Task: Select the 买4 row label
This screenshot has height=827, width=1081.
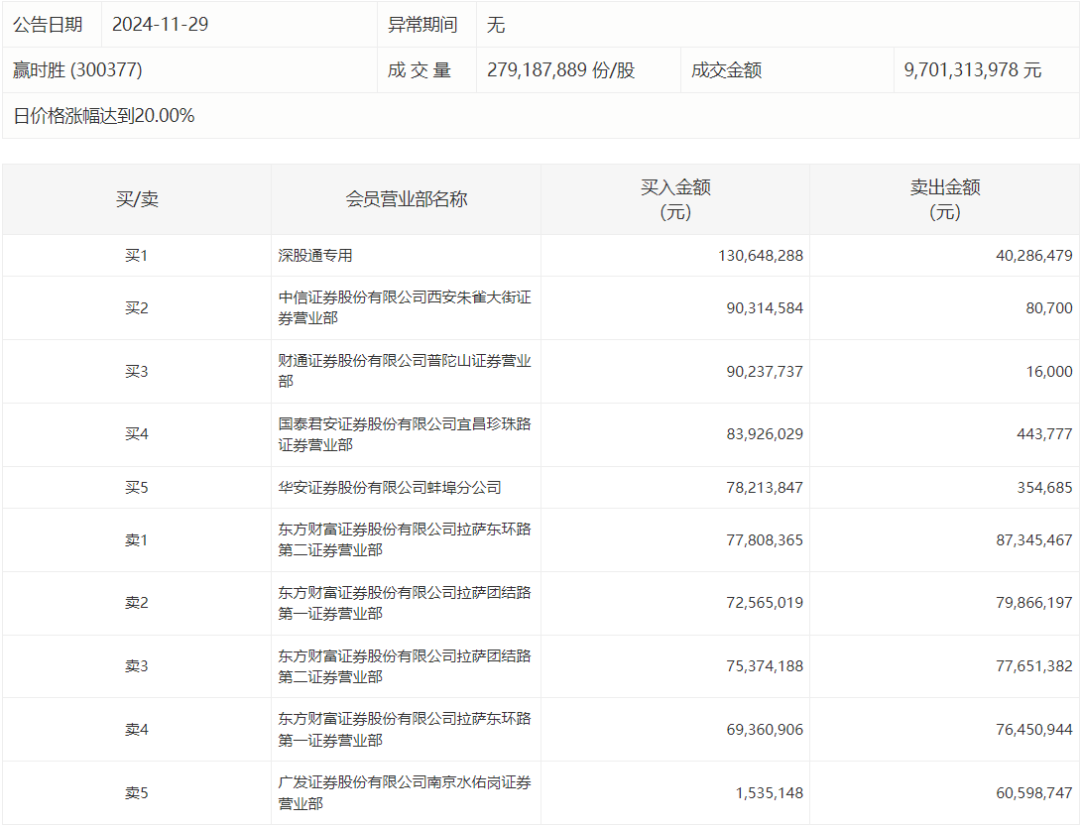Action: click(x=137, y=434)
